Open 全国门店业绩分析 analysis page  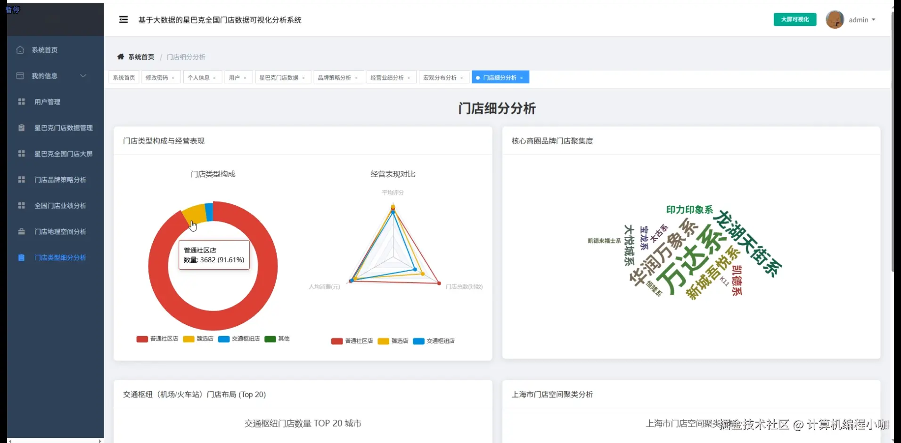pos(59,205)
